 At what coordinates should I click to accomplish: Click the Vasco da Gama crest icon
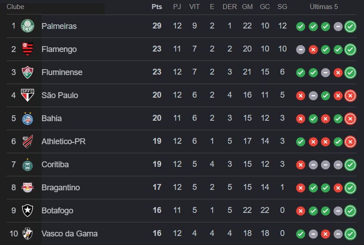[28, 234]
